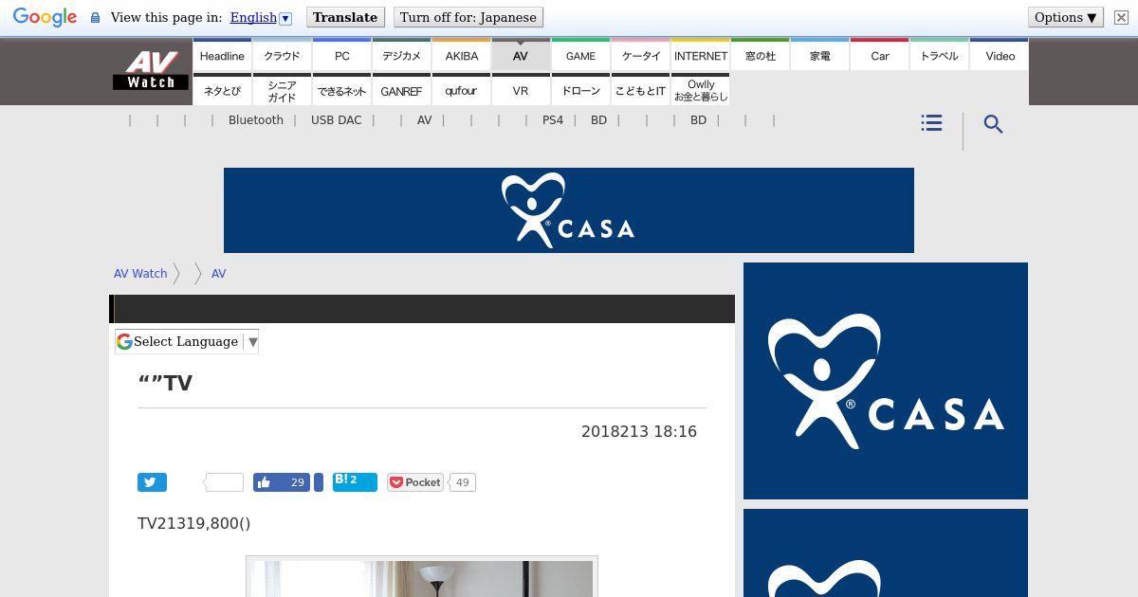Click the Twitter share icon

(x=152, y=482)
